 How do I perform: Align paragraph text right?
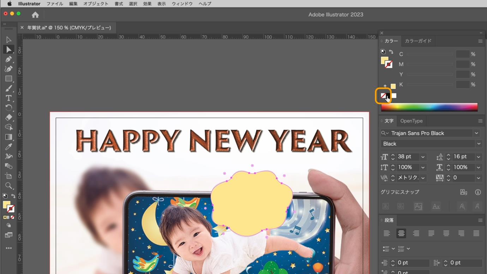416,233
